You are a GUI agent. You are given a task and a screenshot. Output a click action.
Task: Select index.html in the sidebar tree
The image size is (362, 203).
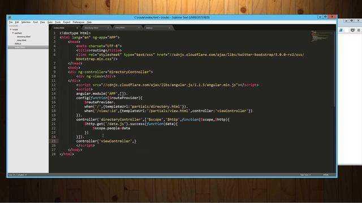pyautogui.click(x=20, y=47)
